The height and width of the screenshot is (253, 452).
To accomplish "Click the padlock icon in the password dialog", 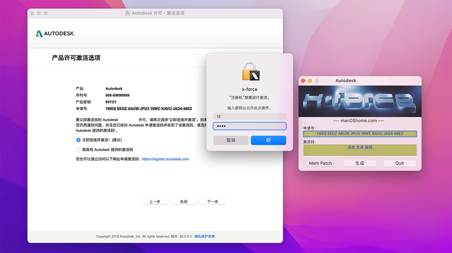I will coord(251,71).
